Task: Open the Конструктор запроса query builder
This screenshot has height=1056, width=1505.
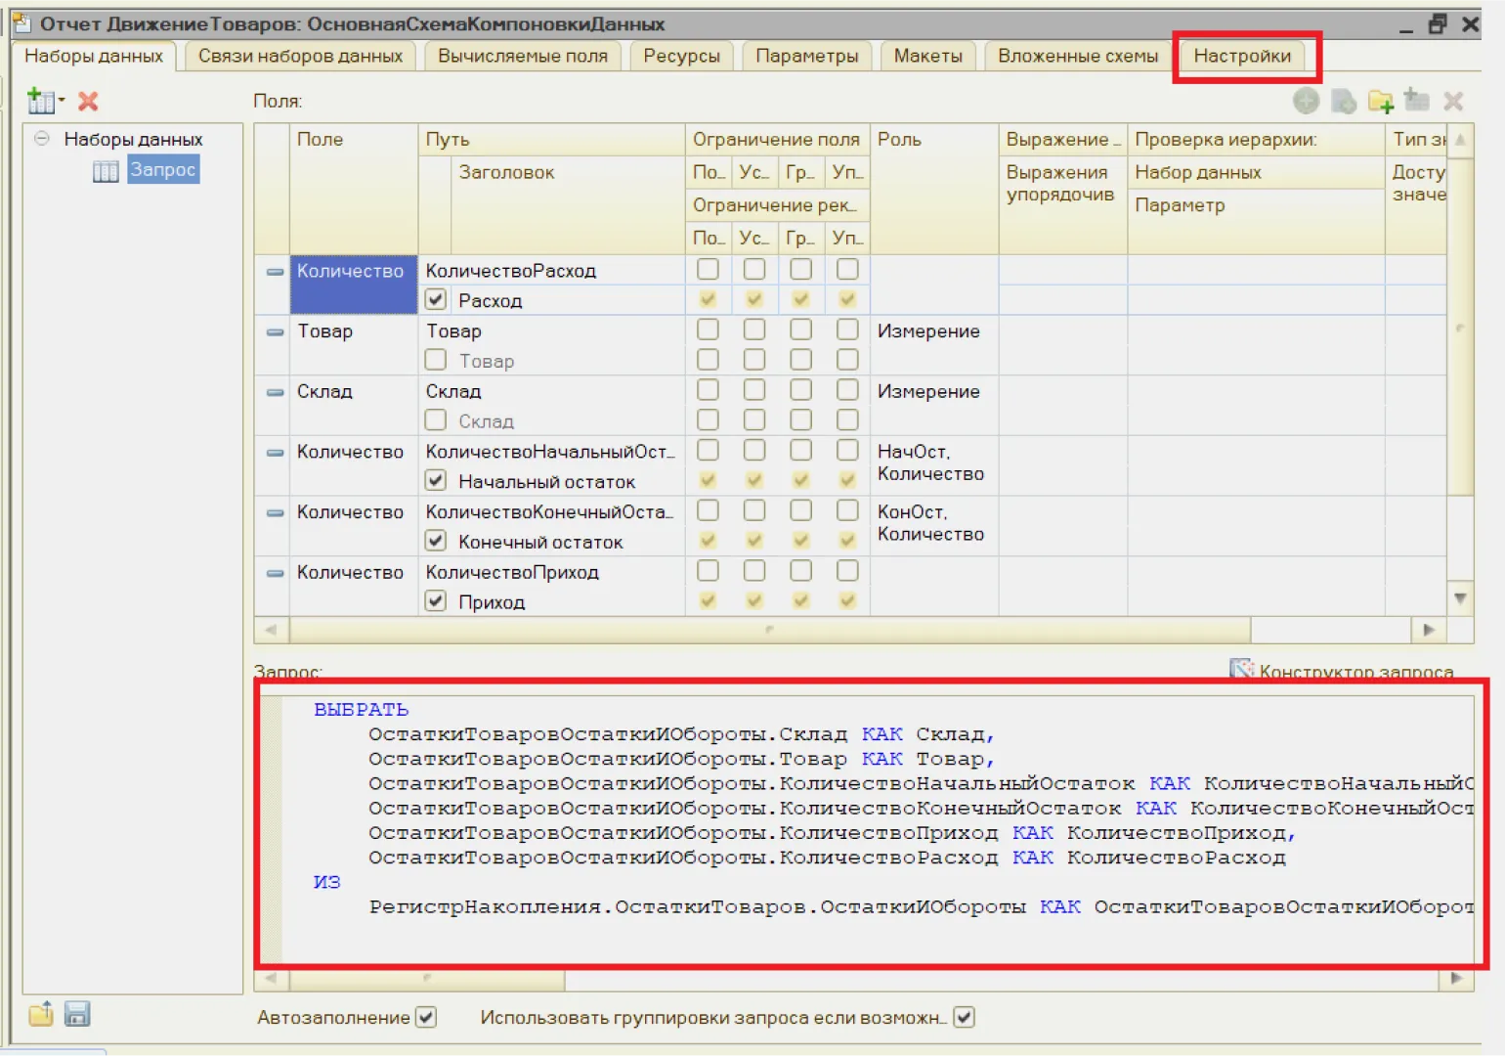Action: pyautogui.click(x=1344, y=671)
